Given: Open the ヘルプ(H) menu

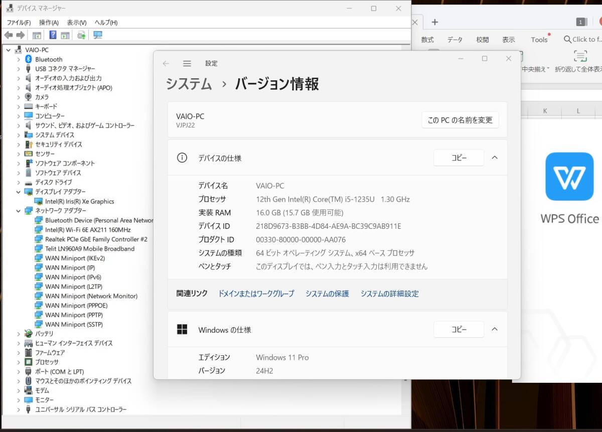Looking at the screenshot, I should [106, 23].
